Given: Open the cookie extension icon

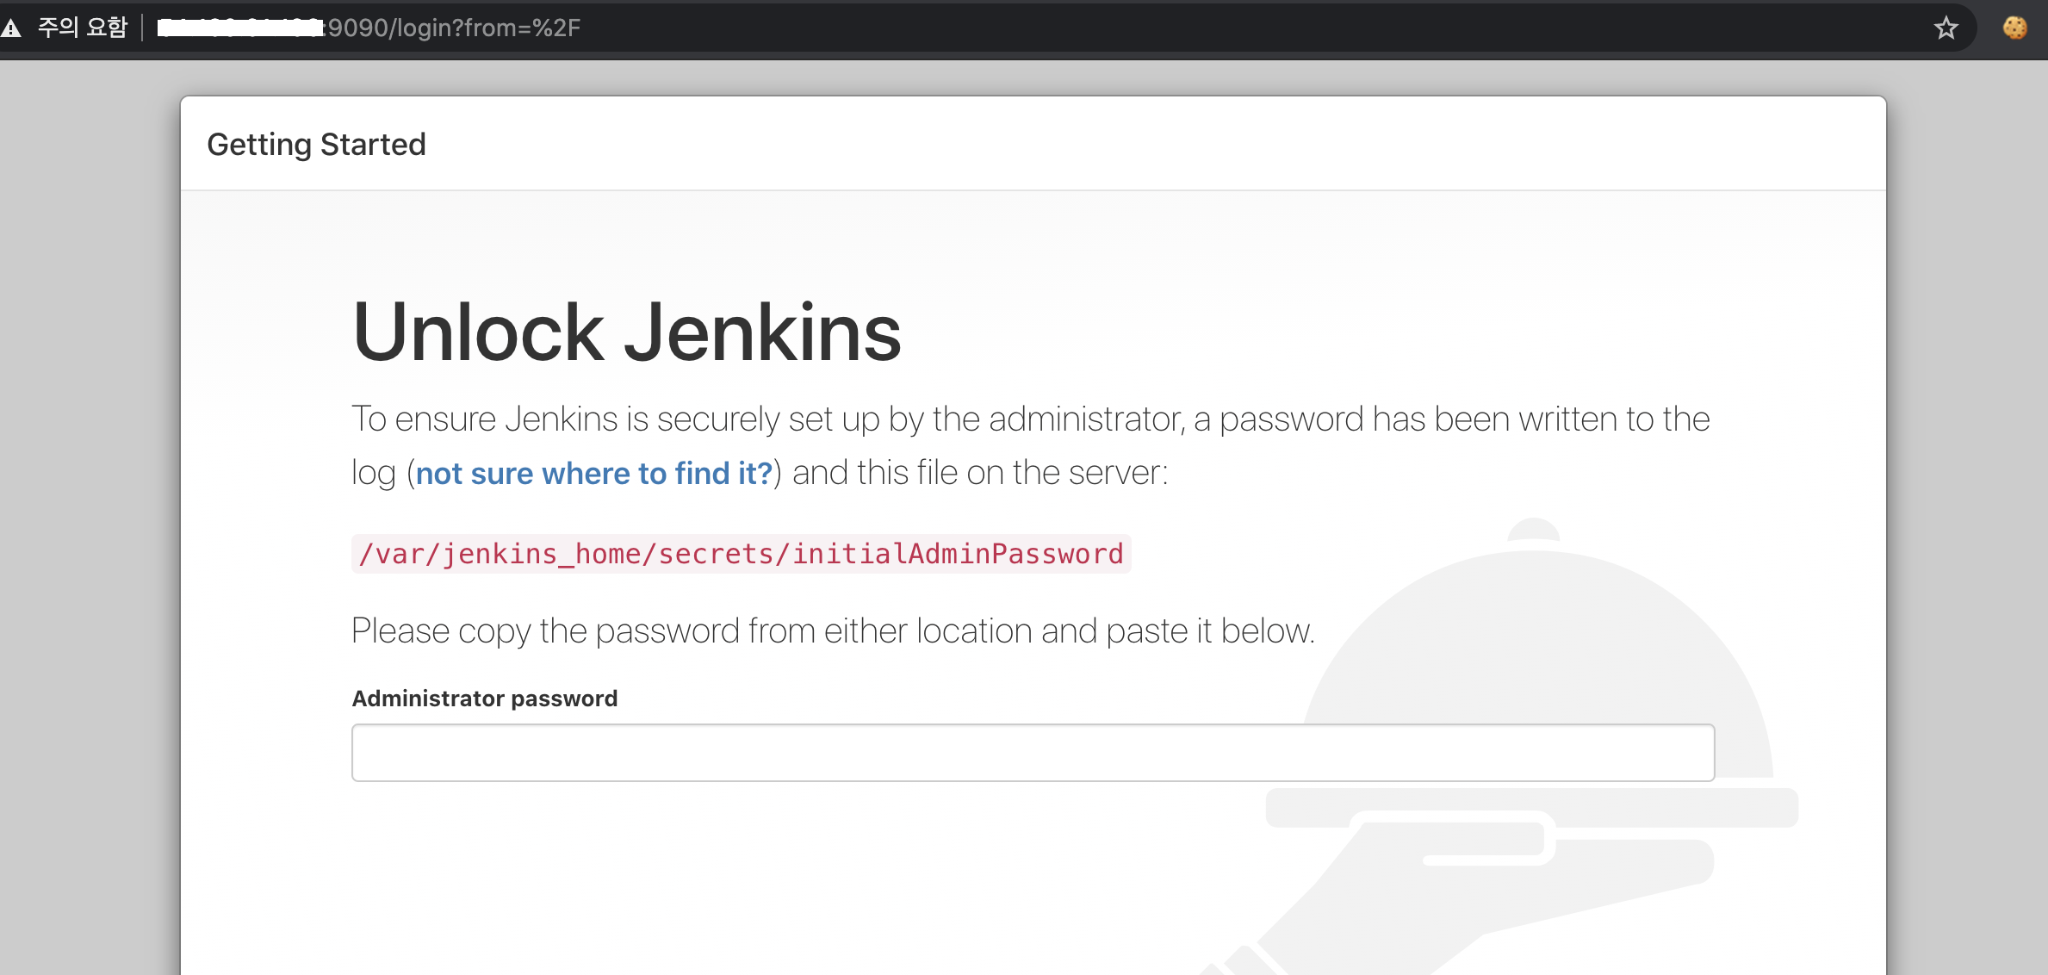Looking at the screenshot, I should coord(2014,28).
